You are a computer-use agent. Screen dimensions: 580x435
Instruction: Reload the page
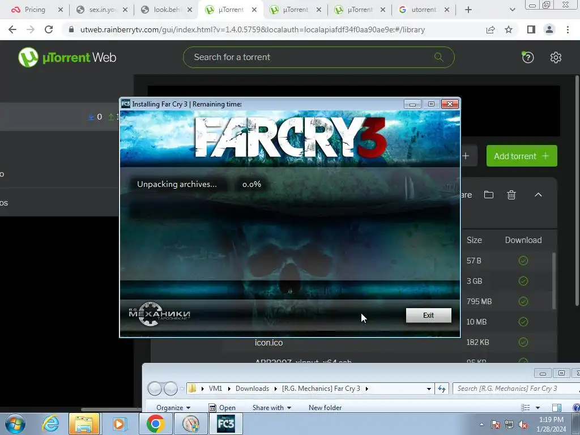pyautogui.click(x=49, y=29)
